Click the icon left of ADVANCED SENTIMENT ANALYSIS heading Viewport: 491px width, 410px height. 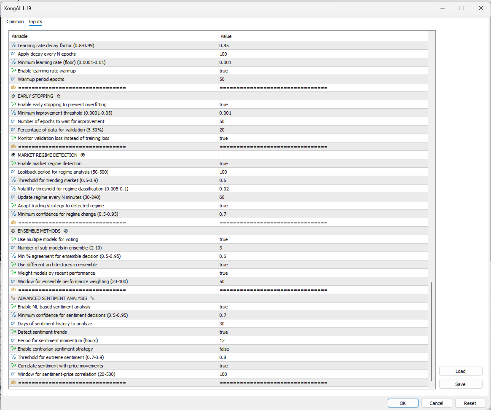pyautogui.click(x=13, y=299)
